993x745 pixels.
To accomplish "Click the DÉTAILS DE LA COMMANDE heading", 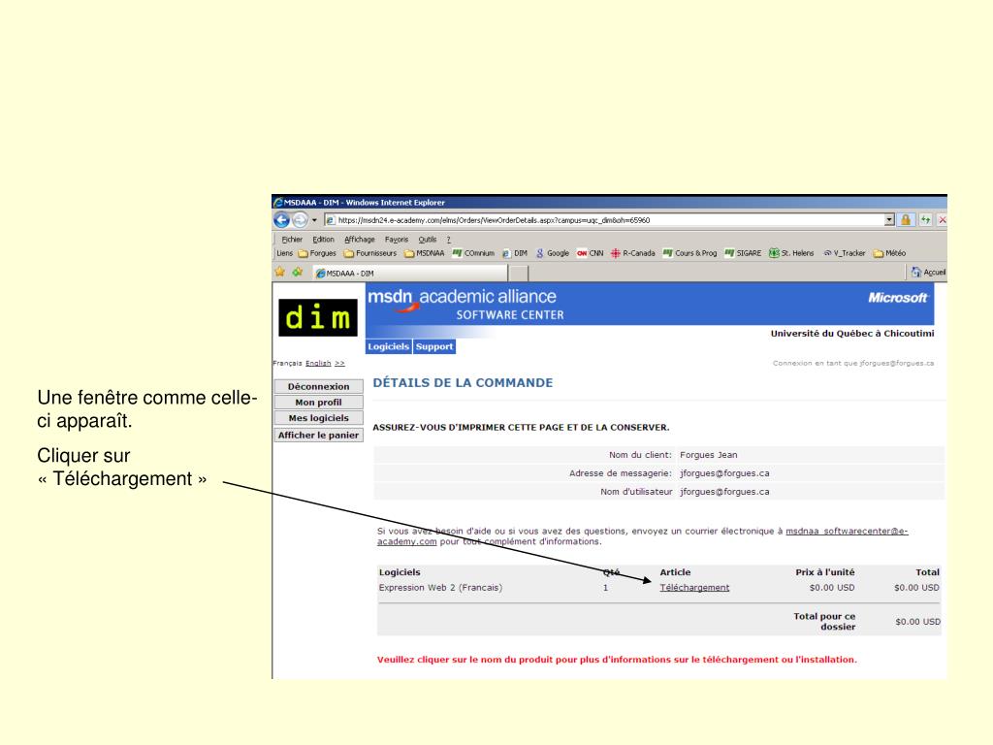I will (463, 382).
